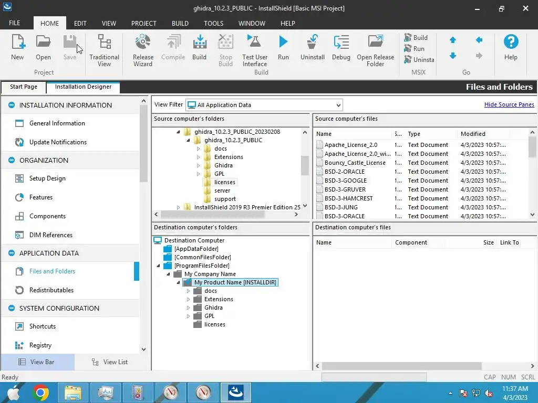This screenshot has height=403, width=538.
Task: Open File Explorer from the taskbar
Action: pos(73,393)
